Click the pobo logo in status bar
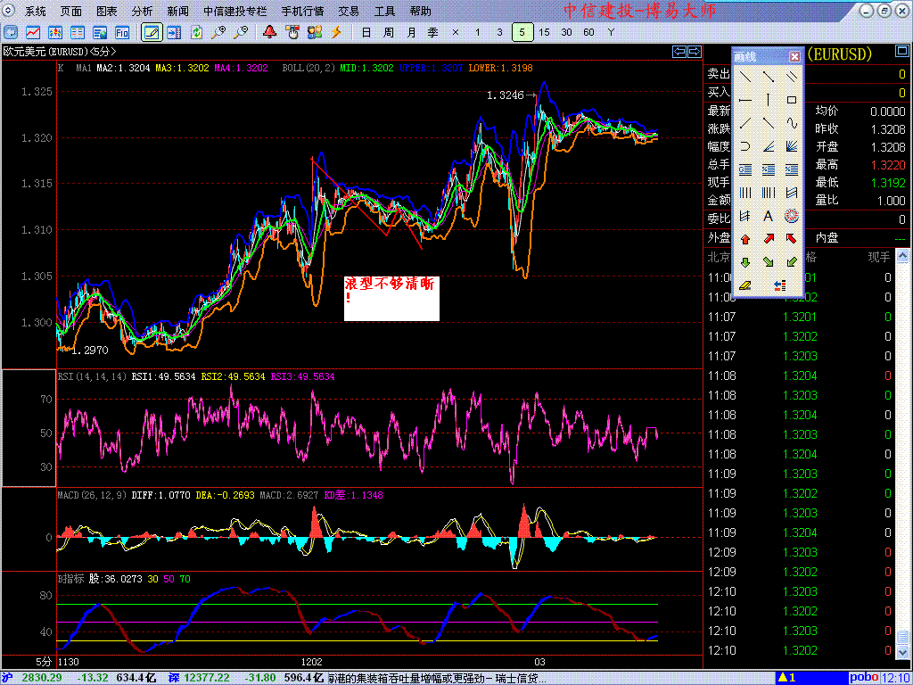 pyautogui.click(x=863, y=678)
